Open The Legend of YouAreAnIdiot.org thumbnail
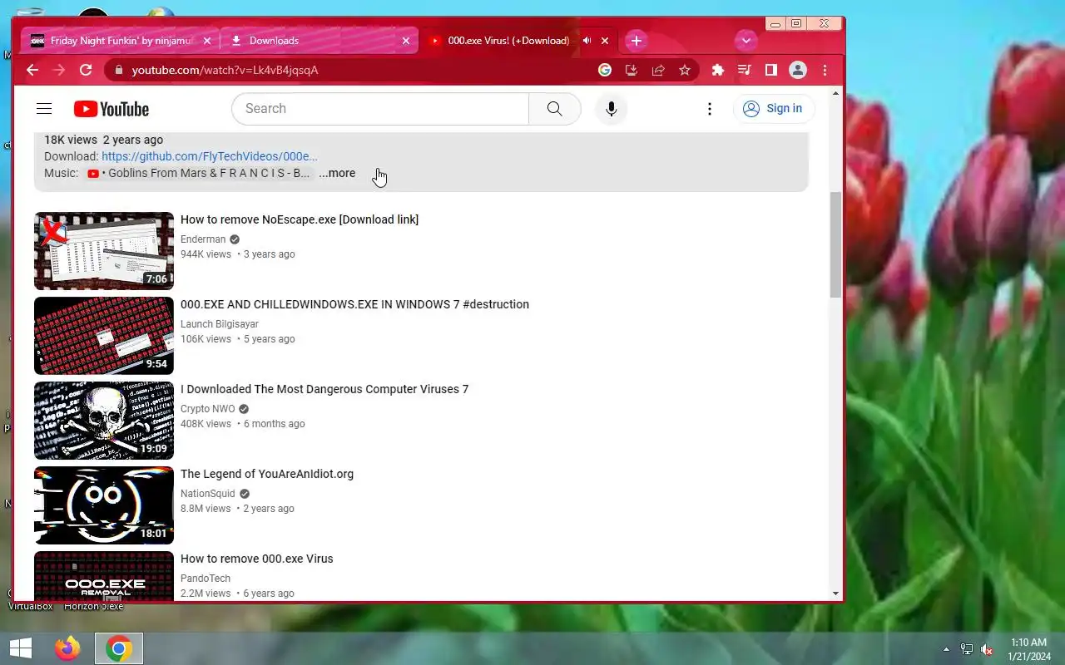Viewport: 1065px width, 665px height. 104,505
